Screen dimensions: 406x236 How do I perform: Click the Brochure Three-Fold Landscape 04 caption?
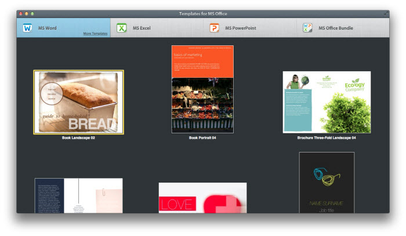coord(327,138)
